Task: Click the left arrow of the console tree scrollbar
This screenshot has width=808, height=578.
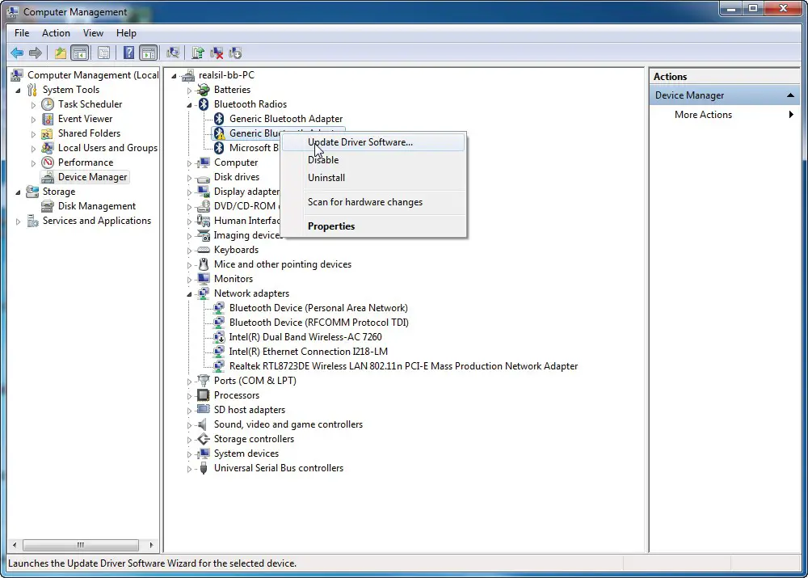Action: [x=15, y=545]
